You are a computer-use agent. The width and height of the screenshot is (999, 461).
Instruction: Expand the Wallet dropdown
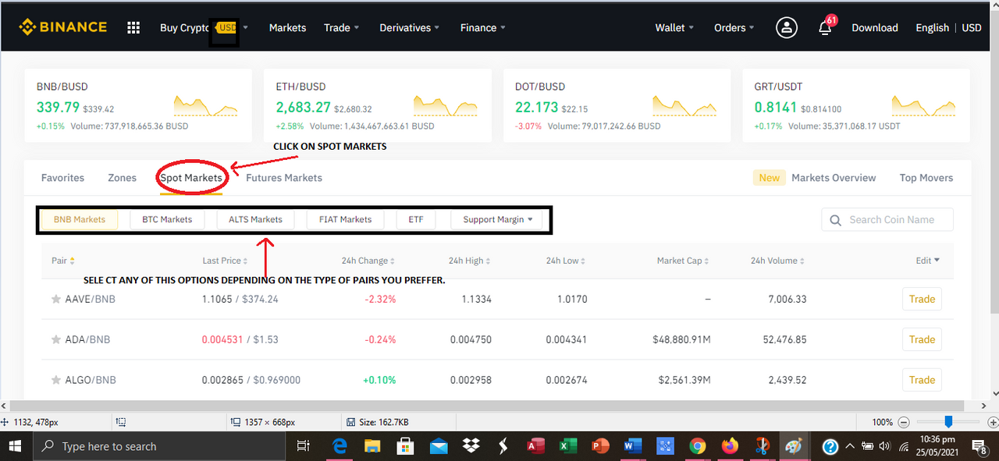click(x=675, y=27)
